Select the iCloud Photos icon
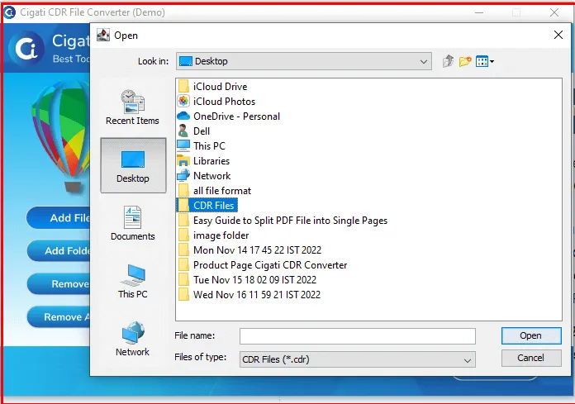Image resolution: width=575 pixels, height=404 pixels. point(183,101)
